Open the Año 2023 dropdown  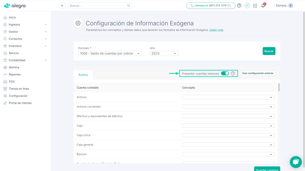(164, 54)
